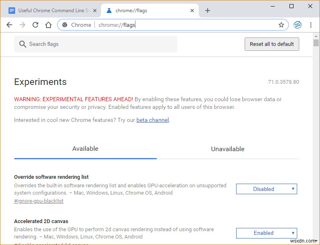This screenshot has width=320, height=245.
Task: Switch to the Unavailable experiments tab
Action: pos(228,149)
